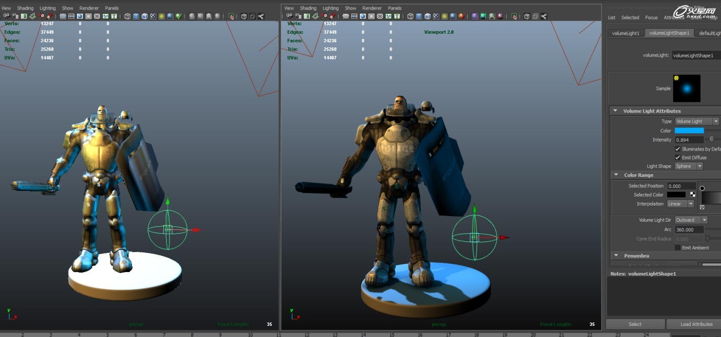The height and width of the screenshot is (337, 721).
Task: Enable textured shading icon in left viewport toolbar
Action: [153, 16]
